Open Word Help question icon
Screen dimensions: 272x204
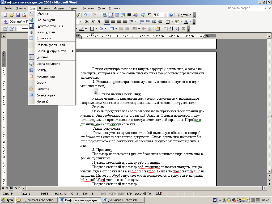pos(171,15)
